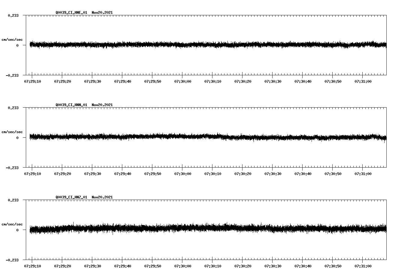
Task: Click 07:29:10 time label under HNZ plot
Action: click(x=32, y=266)
